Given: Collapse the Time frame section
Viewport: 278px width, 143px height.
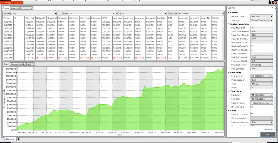Looking at the screenshot, I should pos(228,91).
